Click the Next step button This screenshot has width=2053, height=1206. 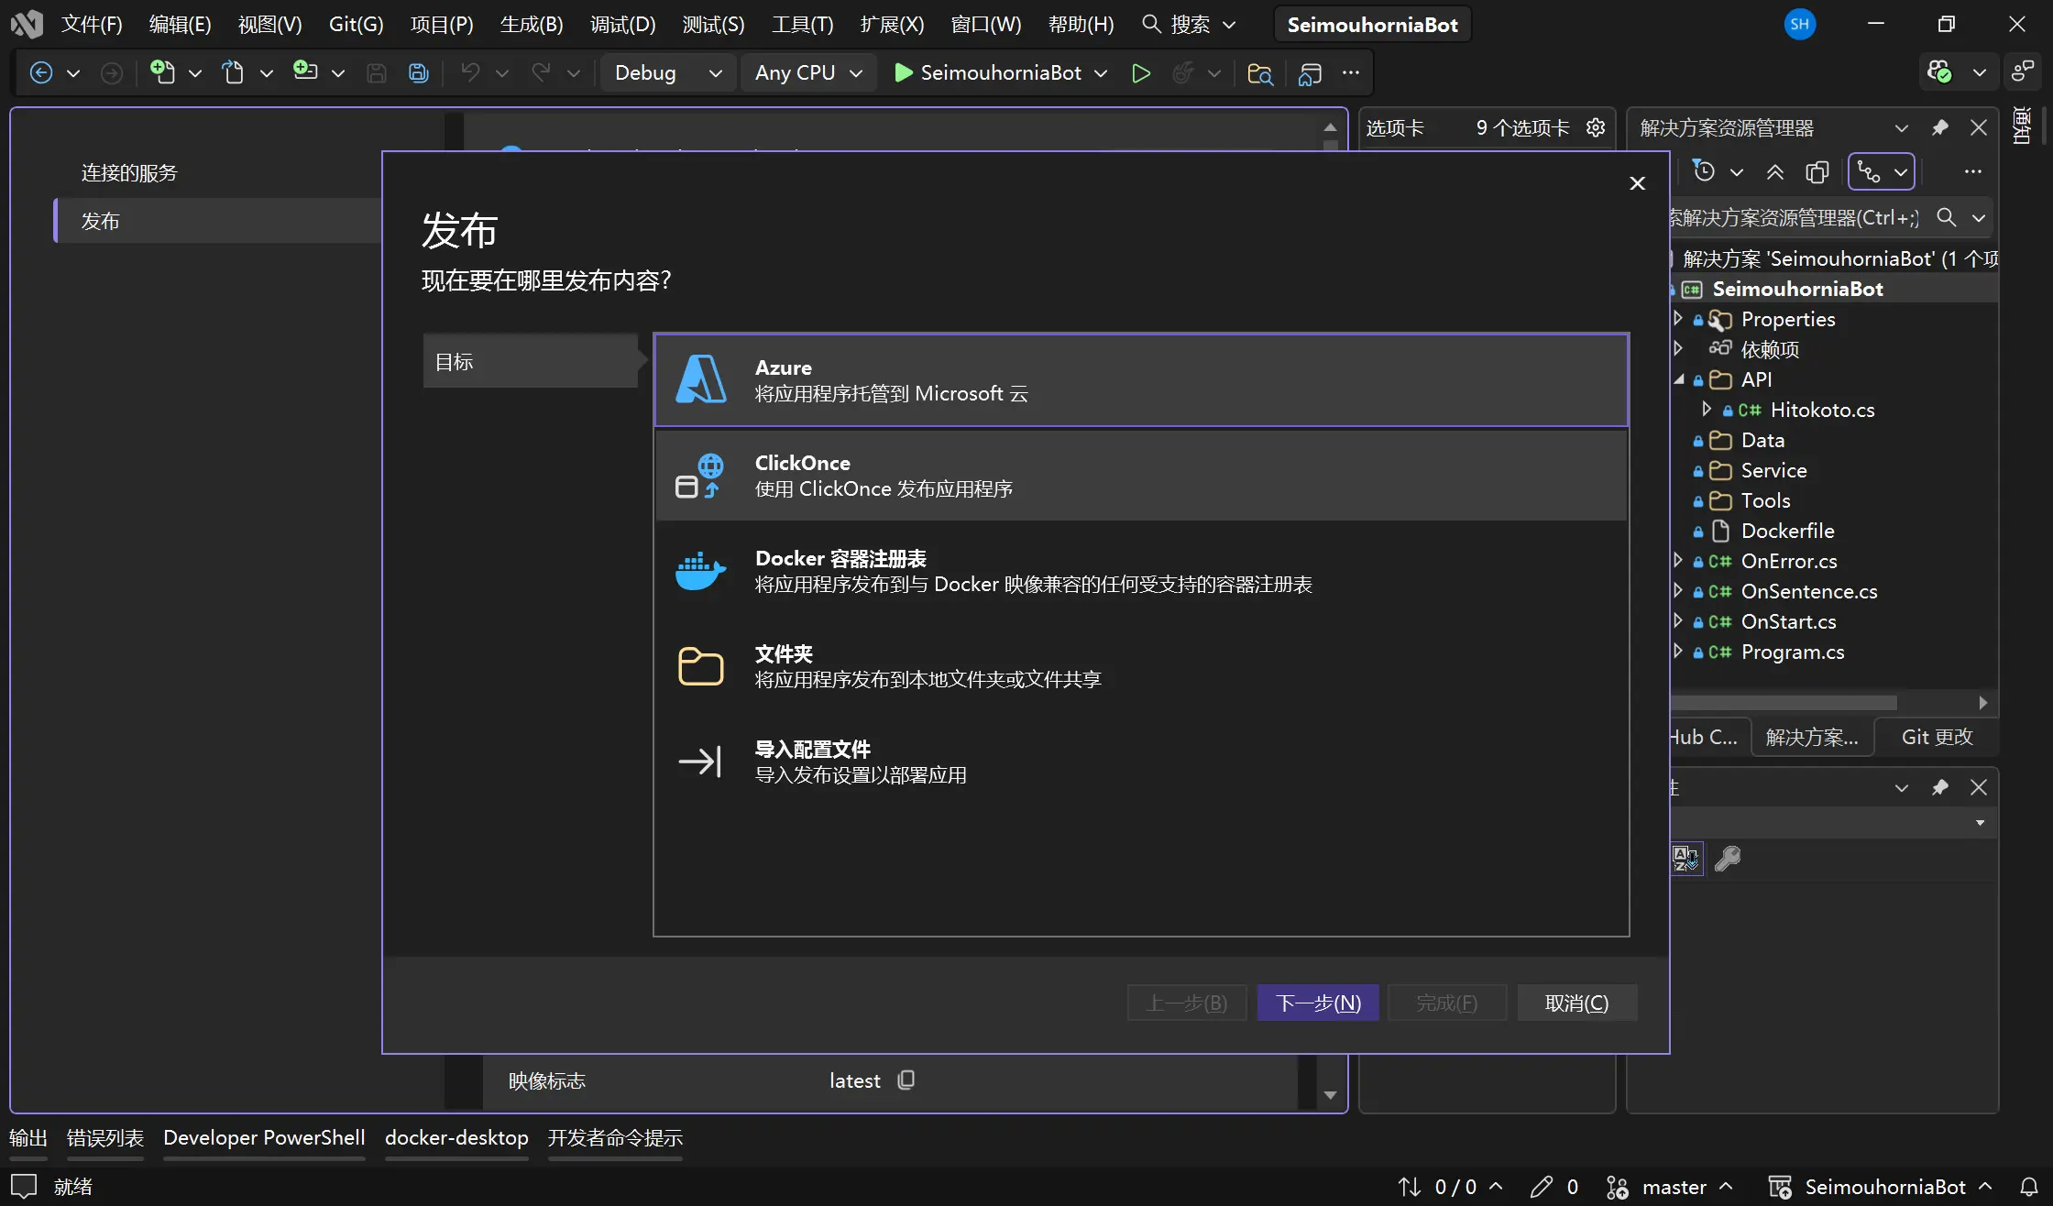(1317, 1003)
